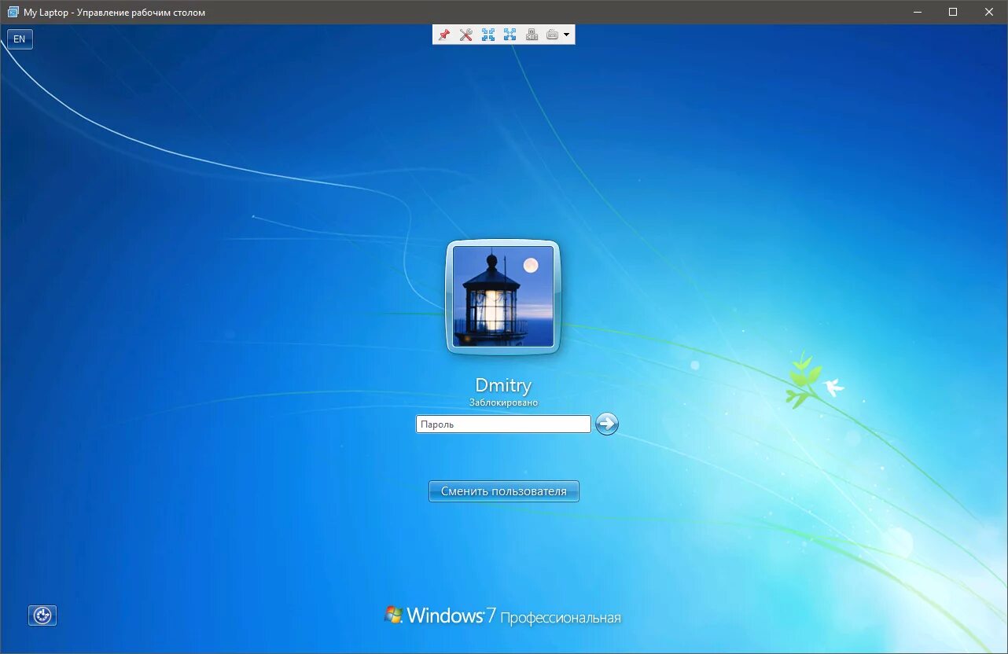
Task: Click the window title app icon
Action: pyautogui.click(x=13, y=12)
